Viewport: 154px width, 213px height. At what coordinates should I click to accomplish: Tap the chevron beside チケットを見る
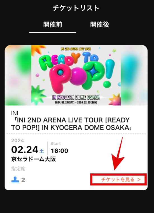(x=139, y=180)
